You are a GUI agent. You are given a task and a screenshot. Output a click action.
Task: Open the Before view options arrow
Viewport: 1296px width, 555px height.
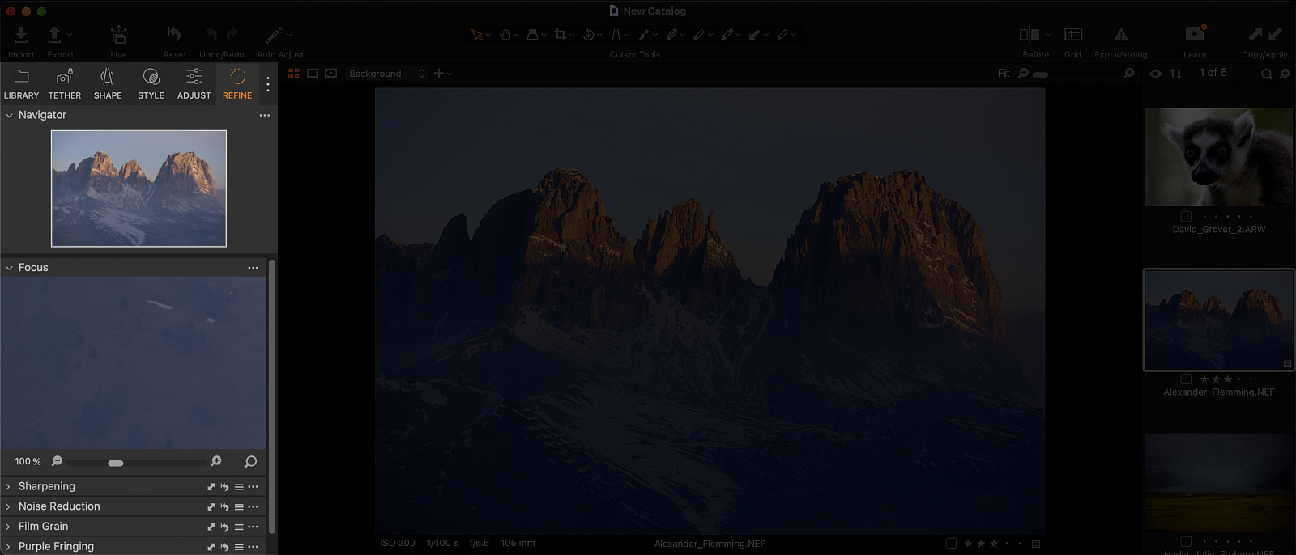tap(1048, 35)
